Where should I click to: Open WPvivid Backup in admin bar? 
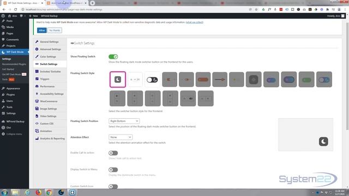point(49,16)
